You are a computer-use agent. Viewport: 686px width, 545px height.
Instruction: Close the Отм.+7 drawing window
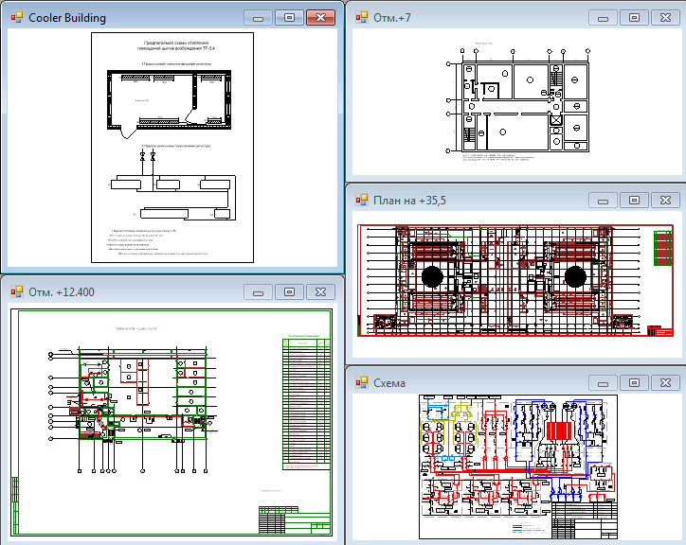(x=665, y=18)
